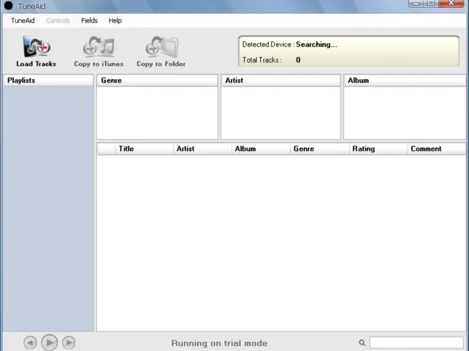Click the Copy to Folder icon
The image size is (469, 351).
pos(162,47)
